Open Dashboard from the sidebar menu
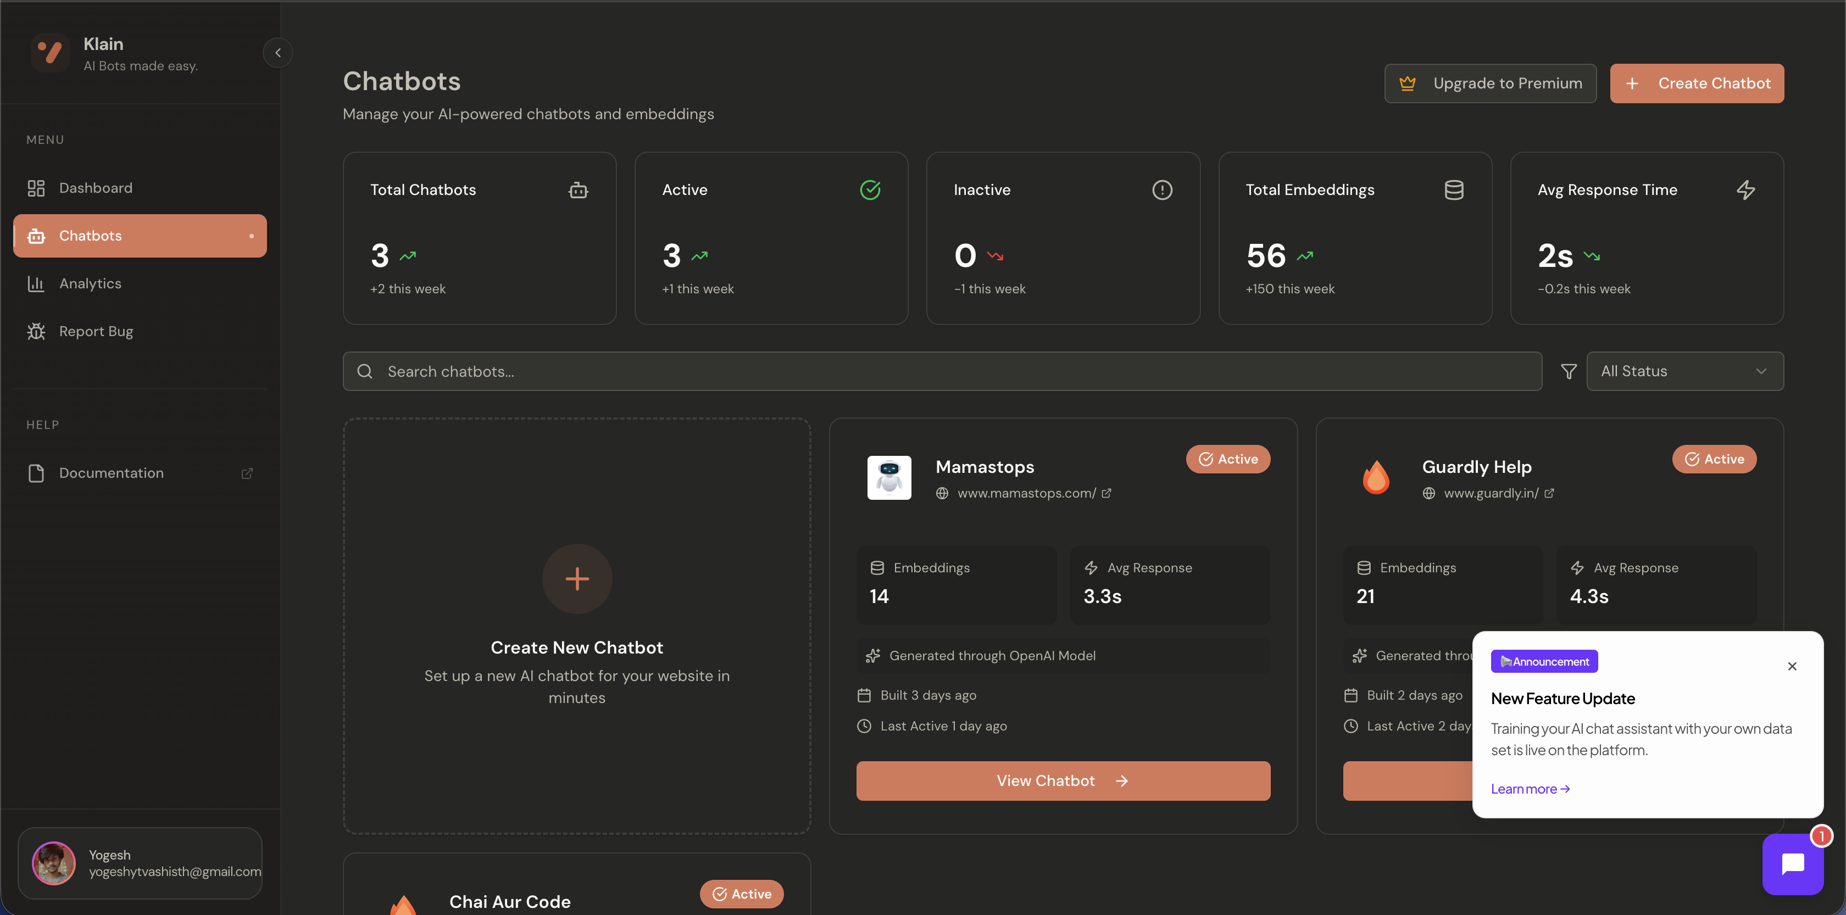 (x=95, y=187)
